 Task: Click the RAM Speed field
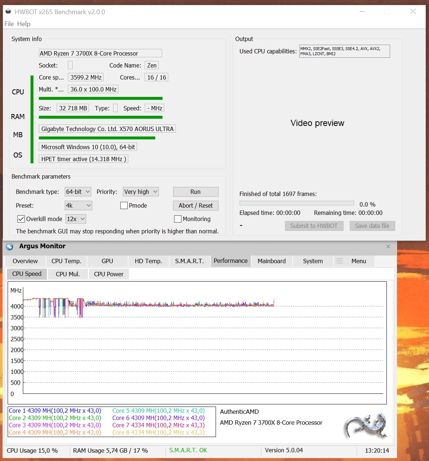point(155,108)
